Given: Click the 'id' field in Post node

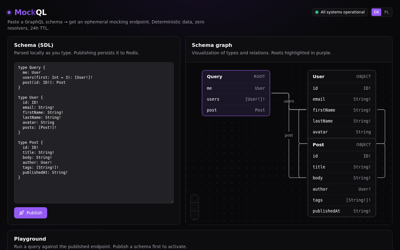Looking at the screenshot, I should pos(342,156).
